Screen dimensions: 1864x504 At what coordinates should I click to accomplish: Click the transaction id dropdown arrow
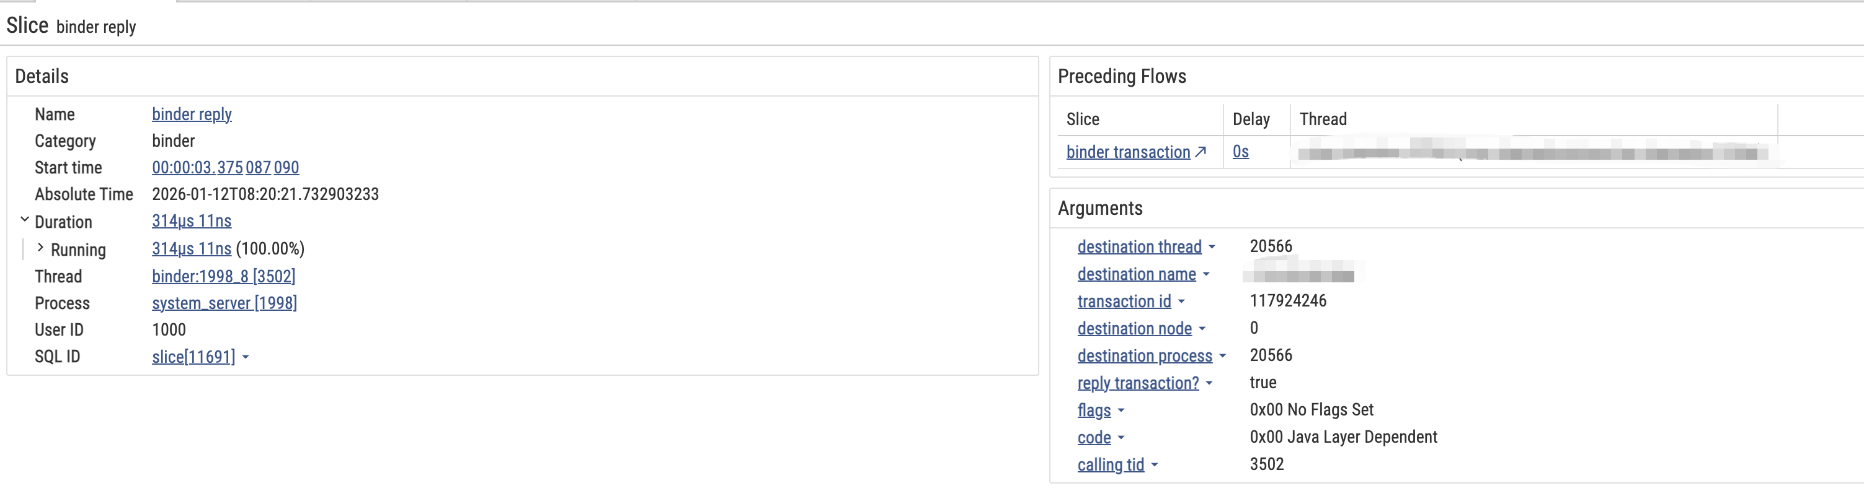point(1182,302)
